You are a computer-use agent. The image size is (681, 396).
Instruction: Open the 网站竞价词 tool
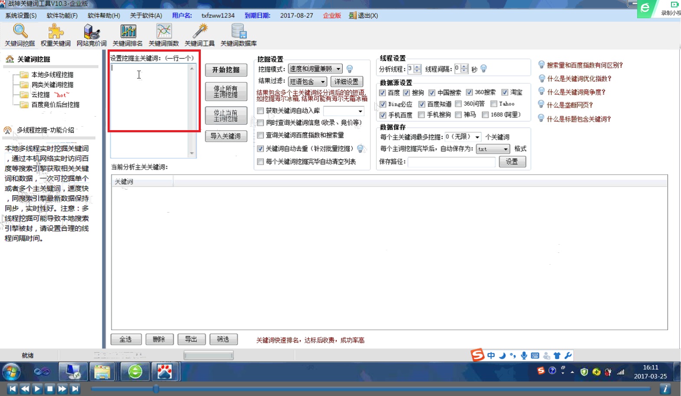92,35
